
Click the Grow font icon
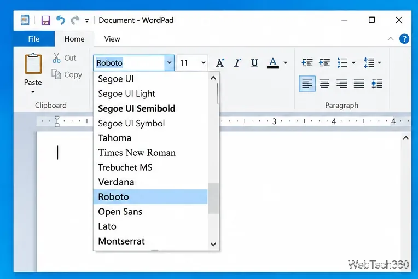point(220,63)
